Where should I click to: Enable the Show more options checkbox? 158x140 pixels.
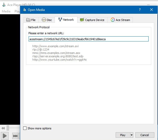25,128
